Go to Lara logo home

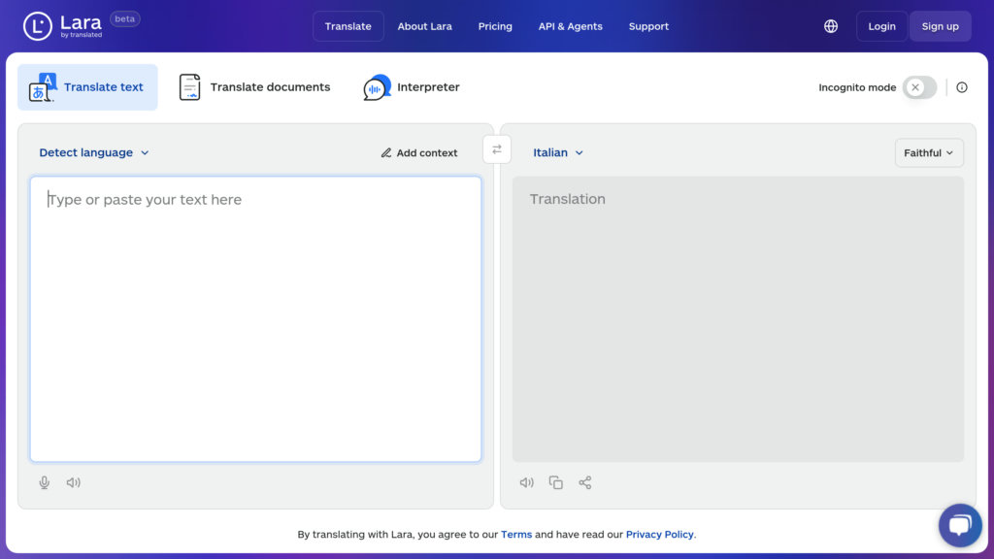tap(63, 26)
